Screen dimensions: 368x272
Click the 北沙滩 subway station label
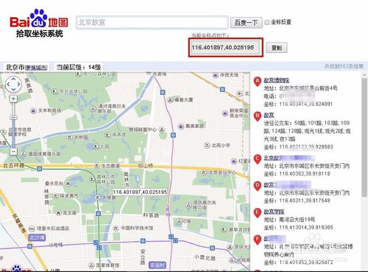click(x=37, y=237)
